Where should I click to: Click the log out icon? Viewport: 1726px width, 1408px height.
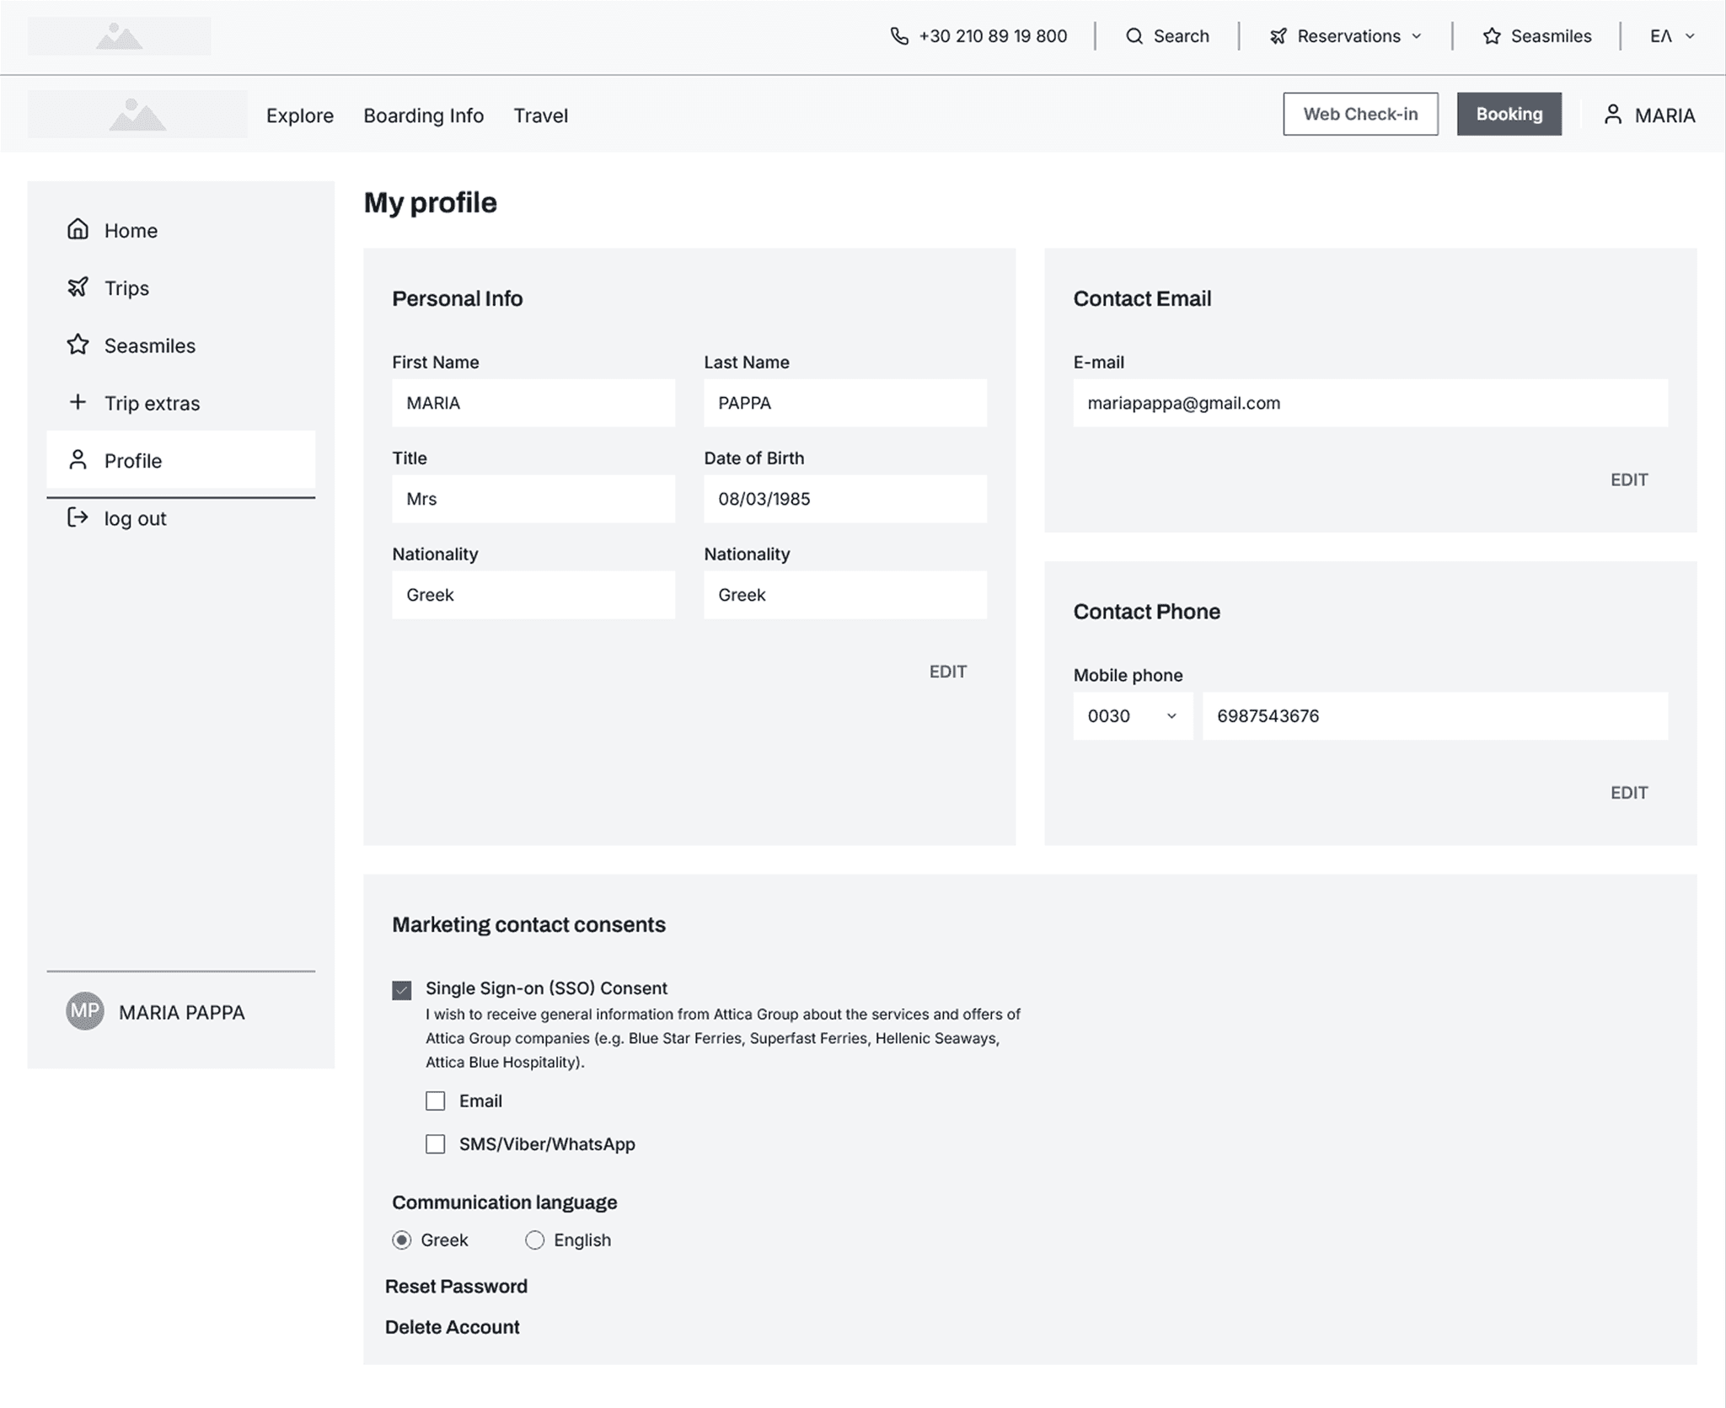click(78, 518)
